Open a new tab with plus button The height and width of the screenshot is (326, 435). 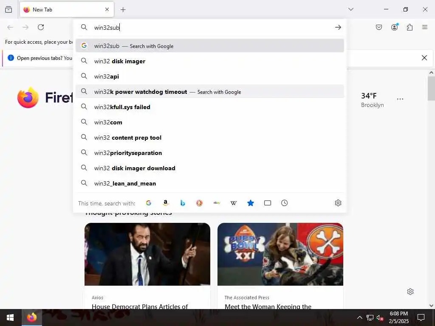[x=123, y=10]
